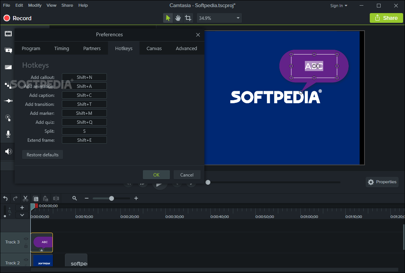This screenshot has height=273, width=405.
Task: Click the track height slider handle
Action: tap(4, 216)
